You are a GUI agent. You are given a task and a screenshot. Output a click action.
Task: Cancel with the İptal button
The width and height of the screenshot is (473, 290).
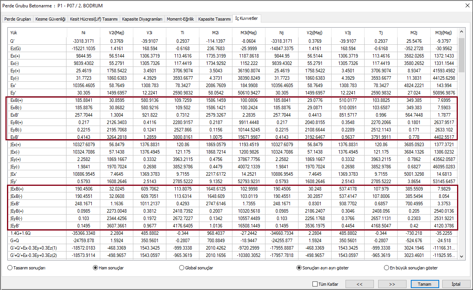[x=456, y=284]
